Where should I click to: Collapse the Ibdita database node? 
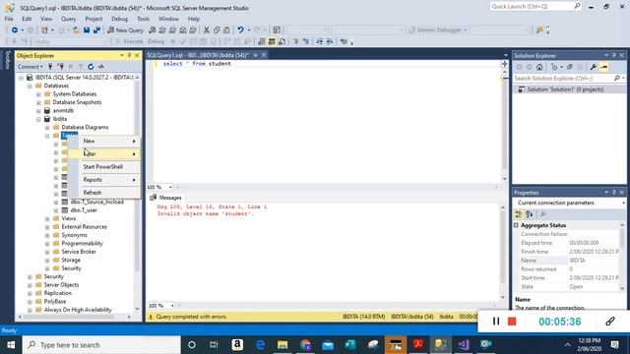pos(38,119)
